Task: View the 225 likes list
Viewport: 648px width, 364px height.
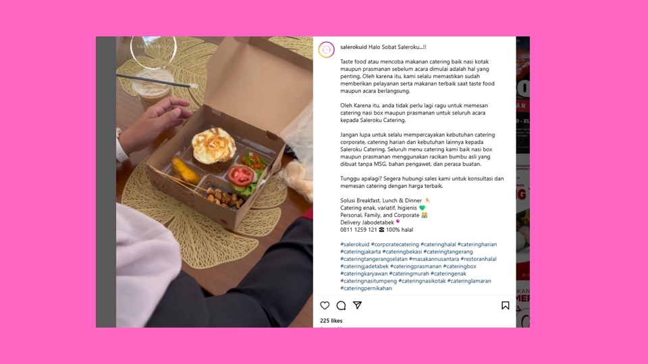Action: 331,321
